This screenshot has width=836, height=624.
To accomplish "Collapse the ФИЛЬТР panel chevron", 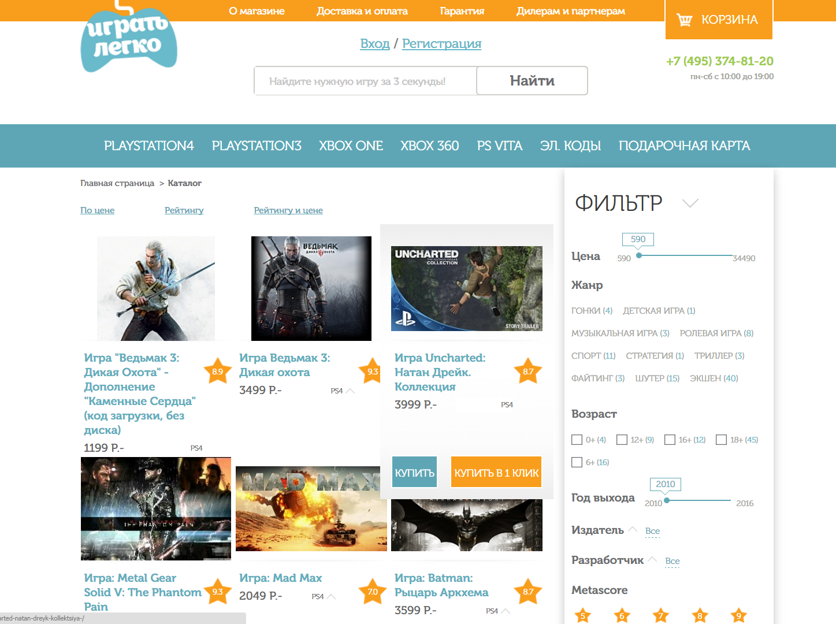I will [x=690, y=203].
